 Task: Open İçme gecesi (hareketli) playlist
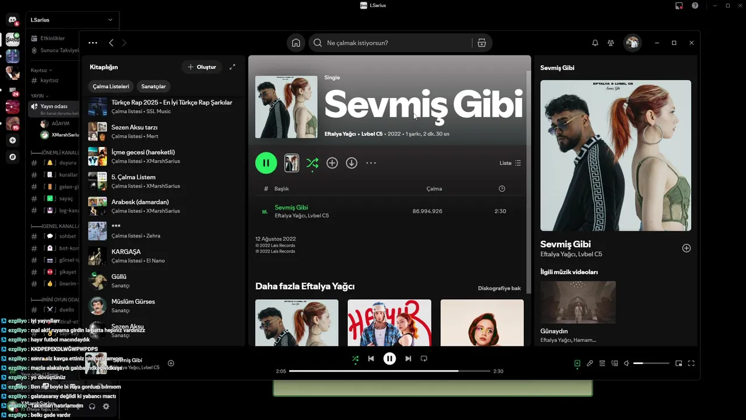click(164, 156)
